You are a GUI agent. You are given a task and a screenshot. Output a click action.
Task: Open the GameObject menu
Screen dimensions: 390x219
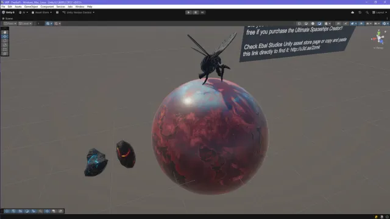click(x=31, y=7)
